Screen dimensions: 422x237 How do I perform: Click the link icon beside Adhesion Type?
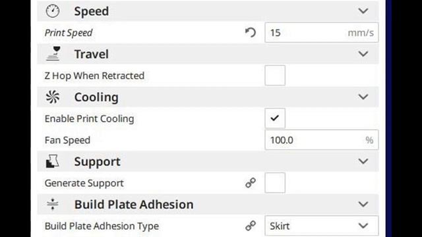coord(251,226)
